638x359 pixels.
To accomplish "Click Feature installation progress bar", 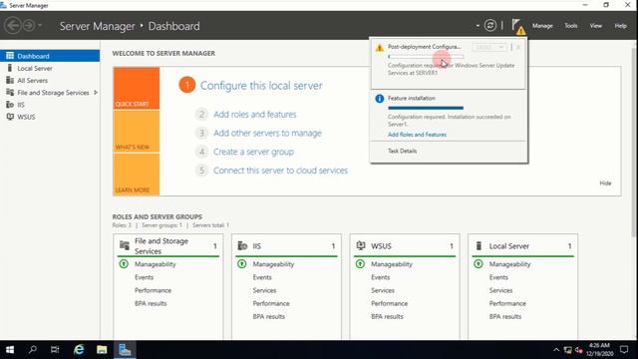I will click(x=426, y=108).
